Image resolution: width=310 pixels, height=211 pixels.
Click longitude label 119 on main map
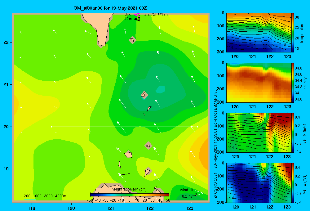32,208
